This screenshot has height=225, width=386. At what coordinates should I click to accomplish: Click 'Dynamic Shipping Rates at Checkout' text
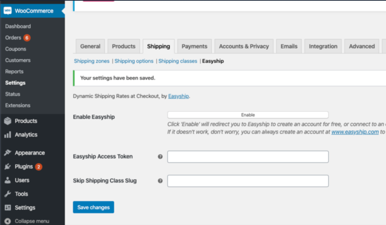click(116, 96)
